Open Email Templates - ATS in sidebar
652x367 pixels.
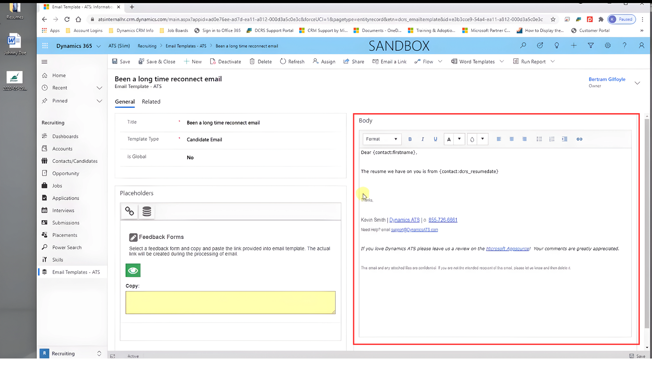point(76,272)
